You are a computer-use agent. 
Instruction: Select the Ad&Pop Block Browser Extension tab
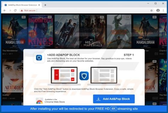pyautogui.click(x=22, y=5)
